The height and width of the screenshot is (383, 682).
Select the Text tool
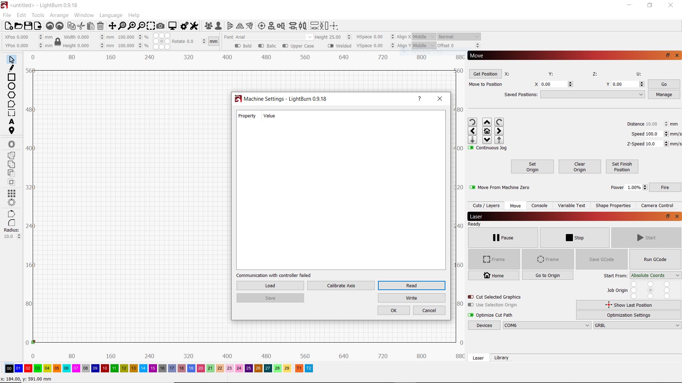tap(12, 122)
